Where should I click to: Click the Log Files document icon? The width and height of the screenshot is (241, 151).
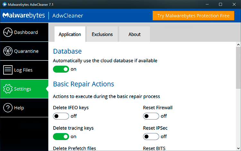tap(8, 70)
